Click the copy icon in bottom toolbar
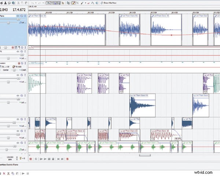This screenshot has height=176, width=220. pyautogui.click(x=13, y=173)
